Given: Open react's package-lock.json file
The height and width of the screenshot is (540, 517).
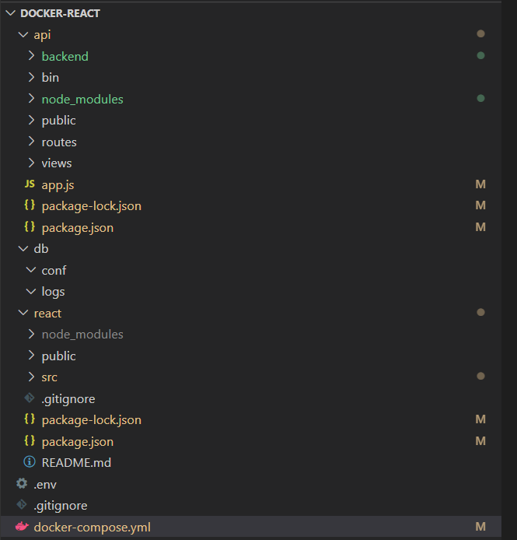Looking at the screenshot, I should click(x=91, y=419).
